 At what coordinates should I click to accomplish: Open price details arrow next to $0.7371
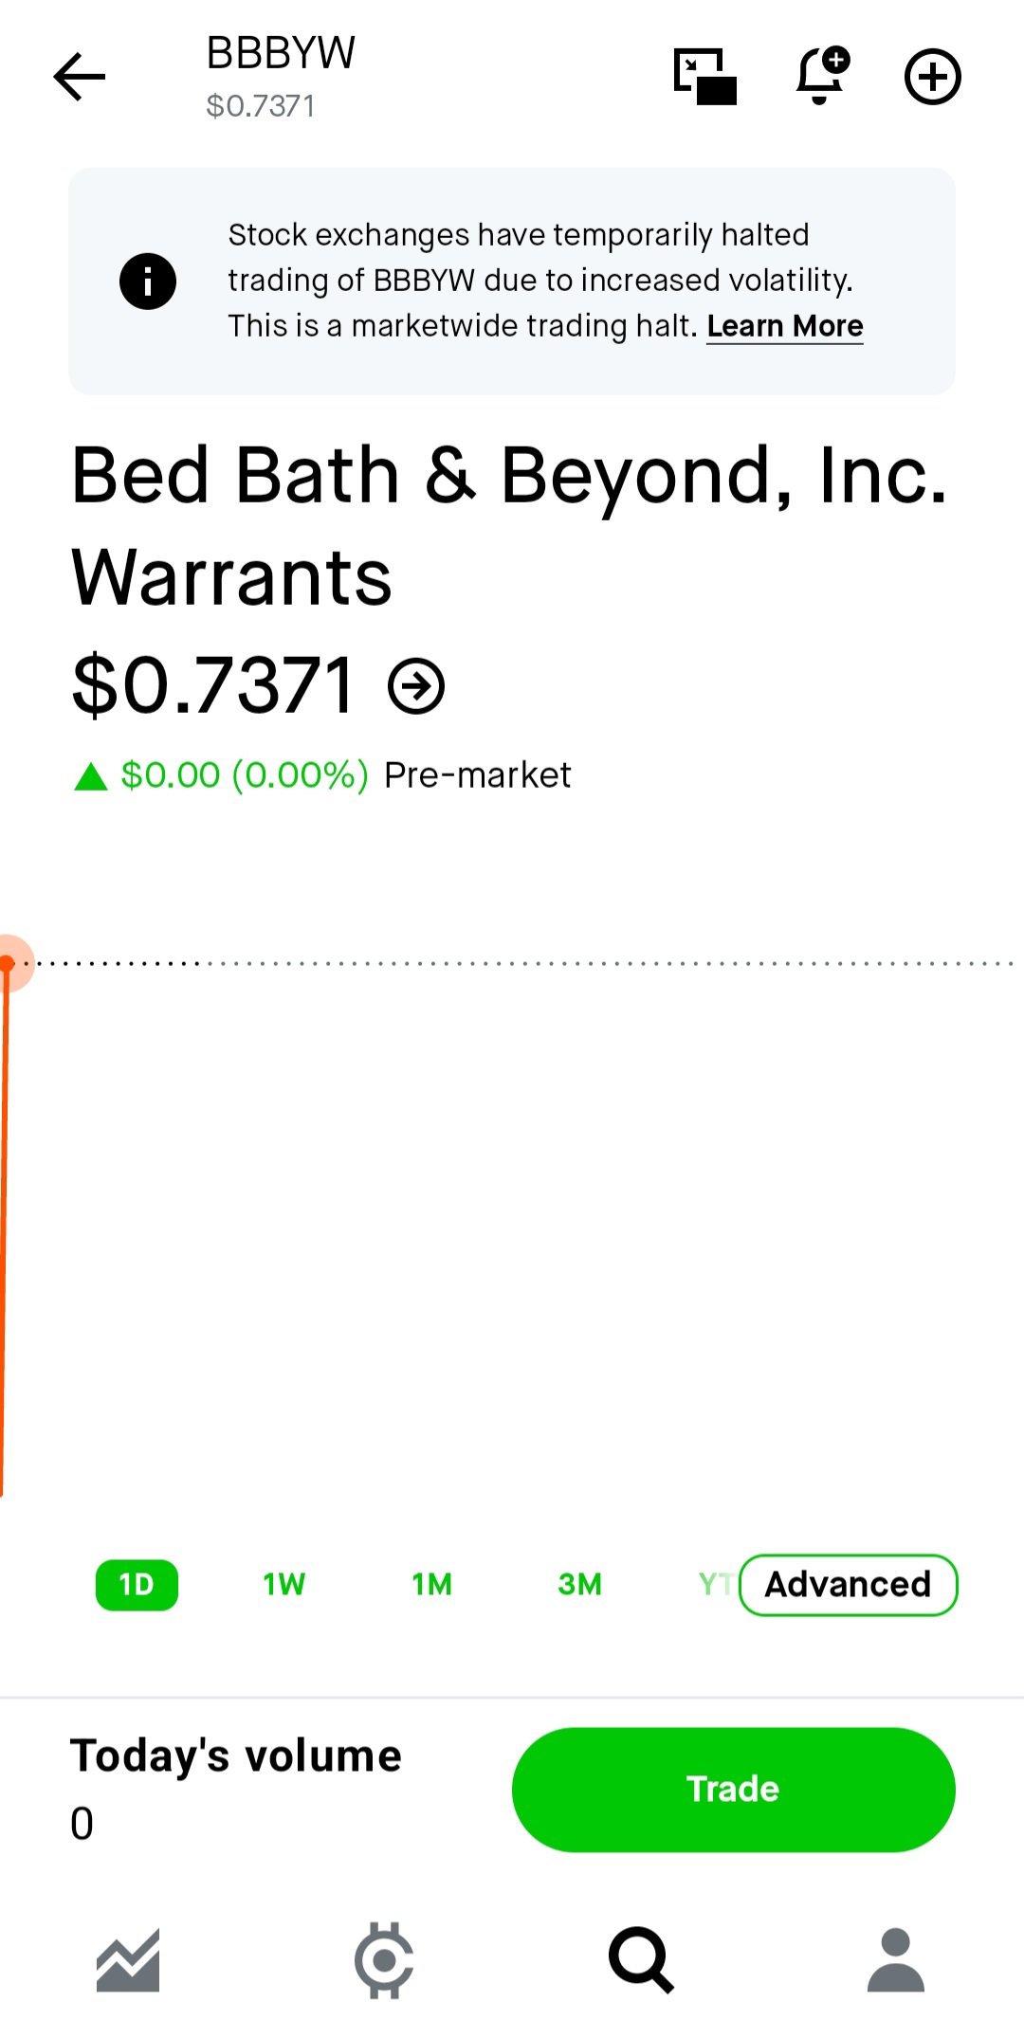(x=416, y=686)
